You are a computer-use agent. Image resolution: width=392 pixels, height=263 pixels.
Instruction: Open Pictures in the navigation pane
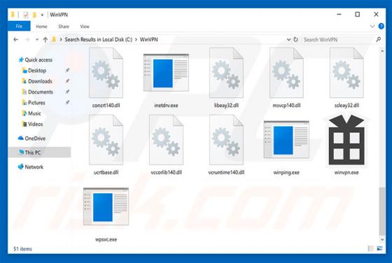tap(34, 103)
